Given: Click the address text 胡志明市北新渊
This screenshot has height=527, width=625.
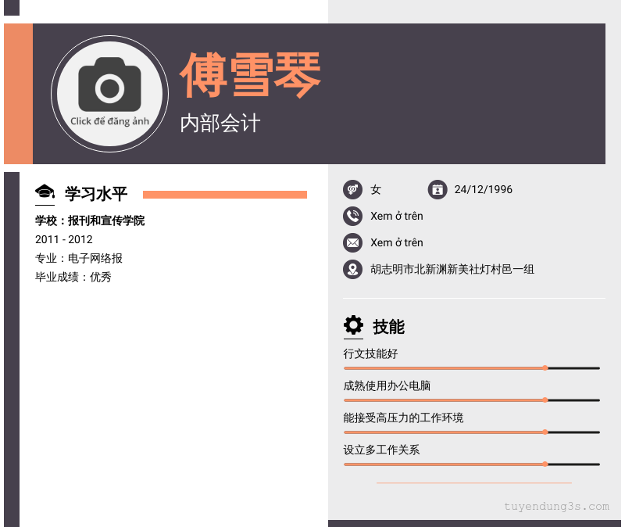Looking at the screenshot, I should coord(452,269).
